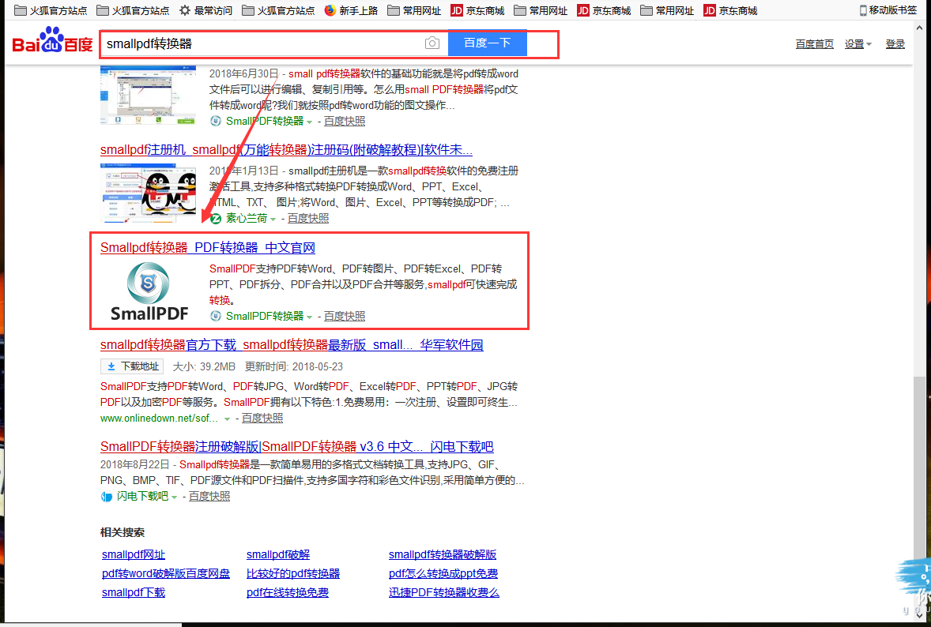
Task: Open related search pdf转word破解版百度网盘
Action: [x=166, y=573]
